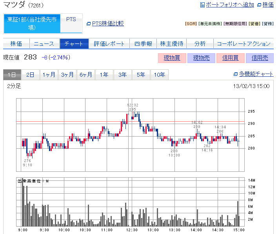Select the 2日 chart period
The width and height of the screenshot is (278, 234).
click(x=31, y=75)
